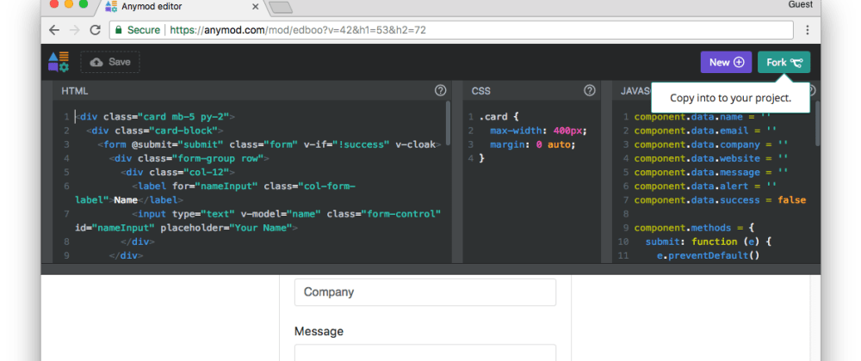
Task: Create a new mod with New button
Action: pos(726,63)
